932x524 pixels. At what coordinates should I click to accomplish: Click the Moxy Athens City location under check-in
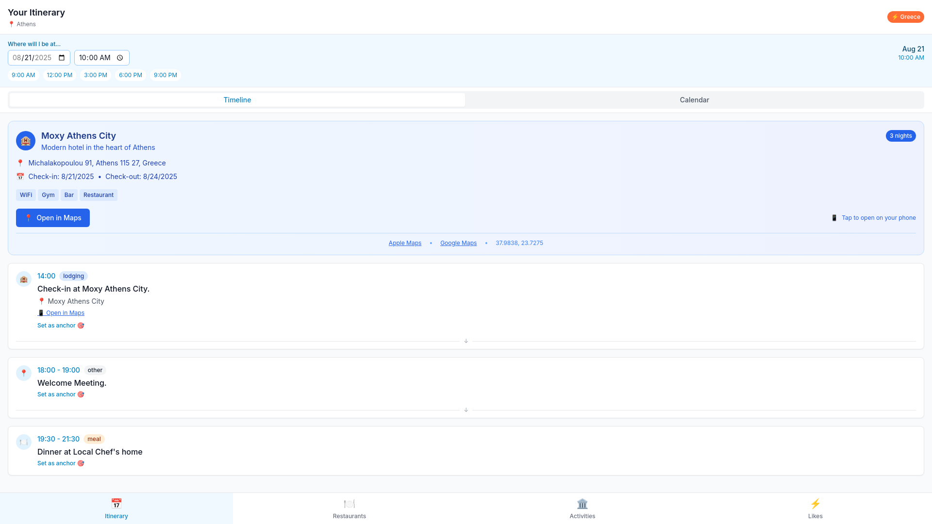point(76,301)
